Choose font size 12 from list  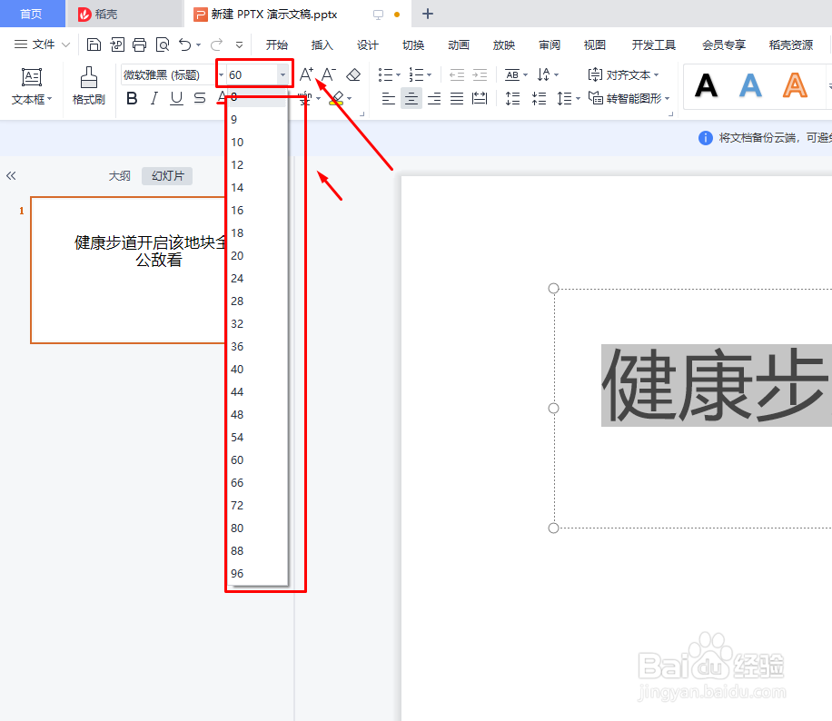coord(257,165)
